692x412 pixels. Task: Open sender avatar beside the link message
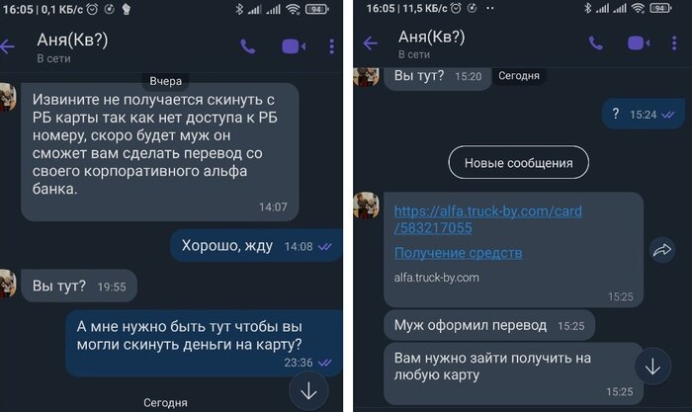coord(367,206)
